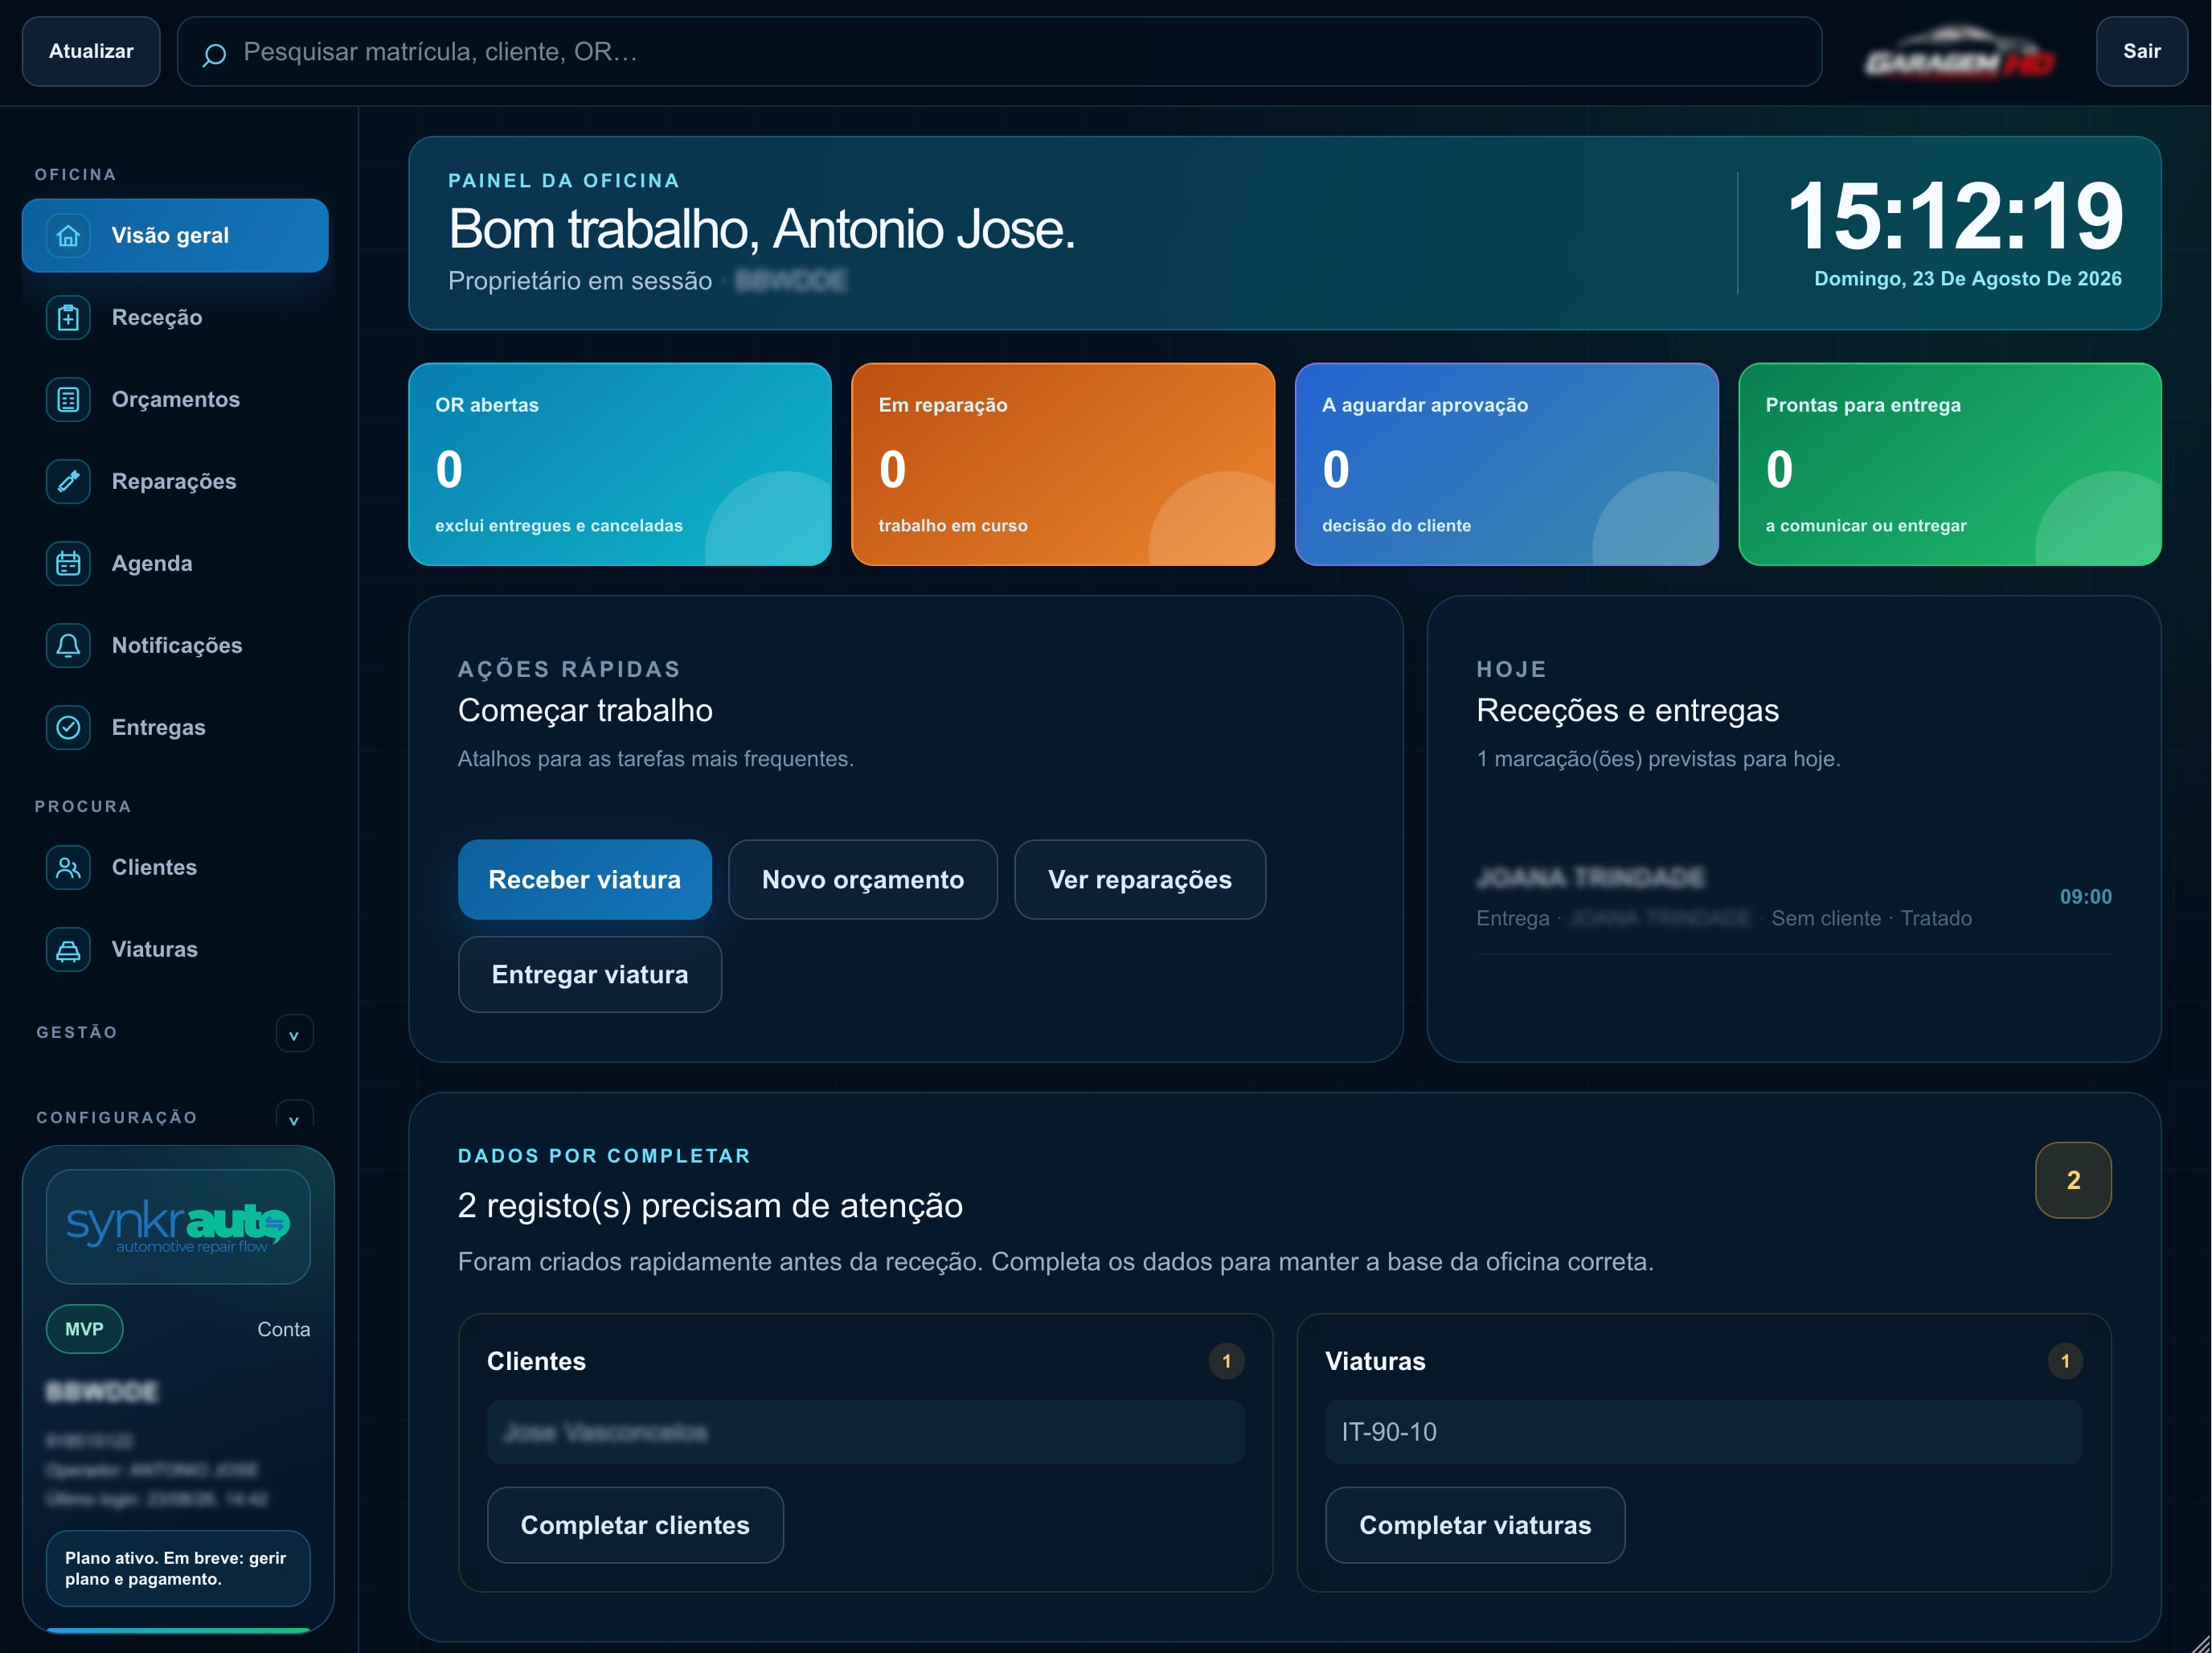Expand the Configuração section chevron
The image size is (2212, 1653).
coord(294,1116)
